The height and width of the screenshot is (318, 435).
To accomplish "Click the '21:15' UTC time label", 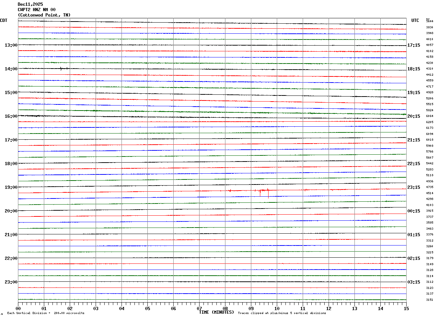I will coord(414,140).
